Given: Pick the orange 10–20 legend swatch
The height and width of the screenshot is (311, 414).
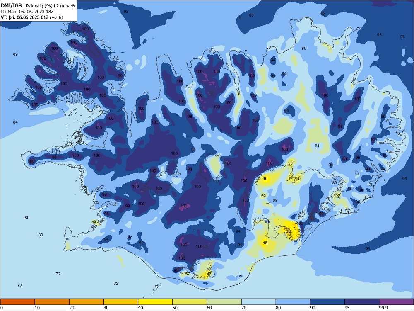Looking at the screenshot, I should [x=52, y=302].
